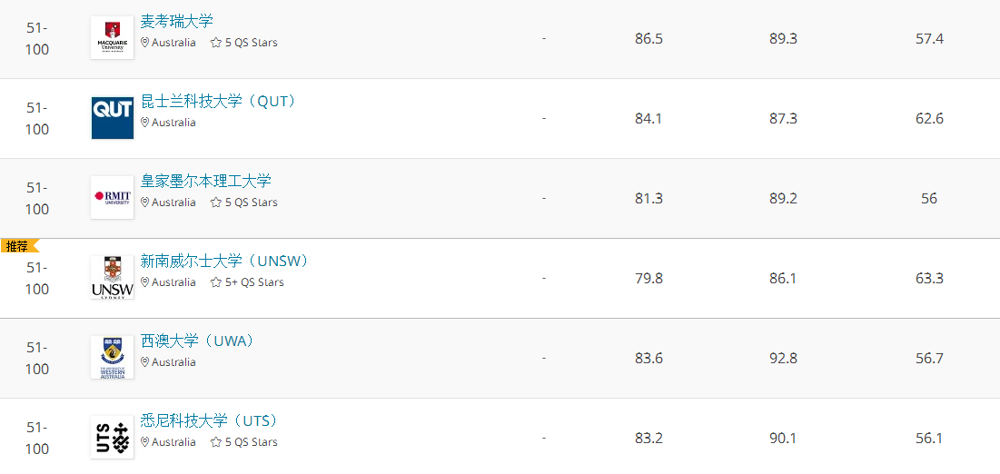Screen dimensions: 1000x474
Task: Click the star icon in RMIT's row
Action: pos(216,202)
